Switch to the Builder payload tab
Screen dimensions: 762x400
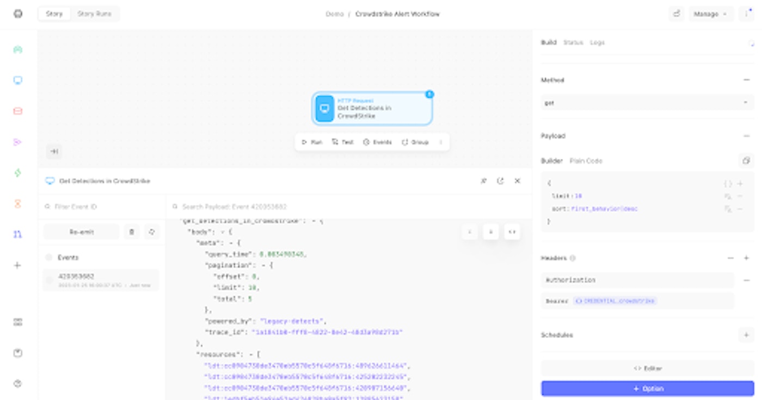tap(551, 161)
